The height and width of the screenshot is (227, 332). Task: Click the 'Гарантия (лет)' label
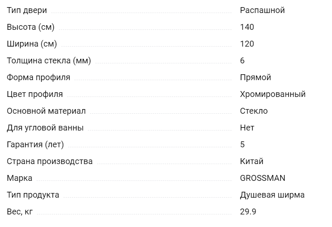click(35, 145)
